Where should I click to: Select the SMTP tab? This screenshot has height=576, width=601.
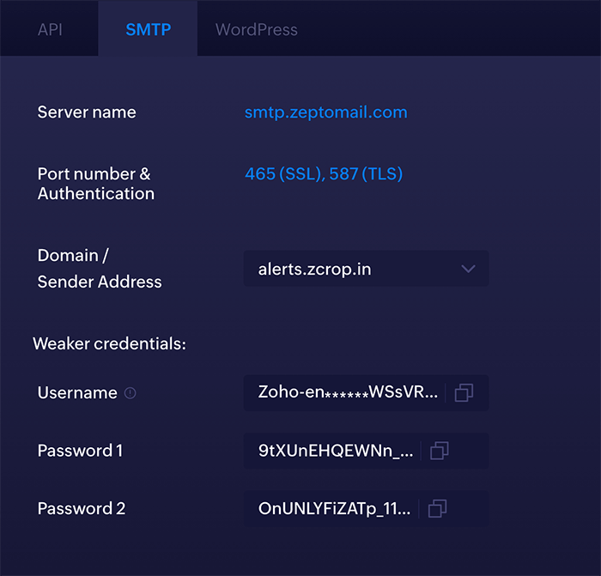tap(148, 29)
